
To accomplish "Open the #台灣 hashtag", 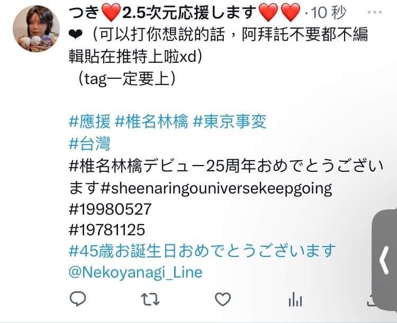I will pos(89,143).
